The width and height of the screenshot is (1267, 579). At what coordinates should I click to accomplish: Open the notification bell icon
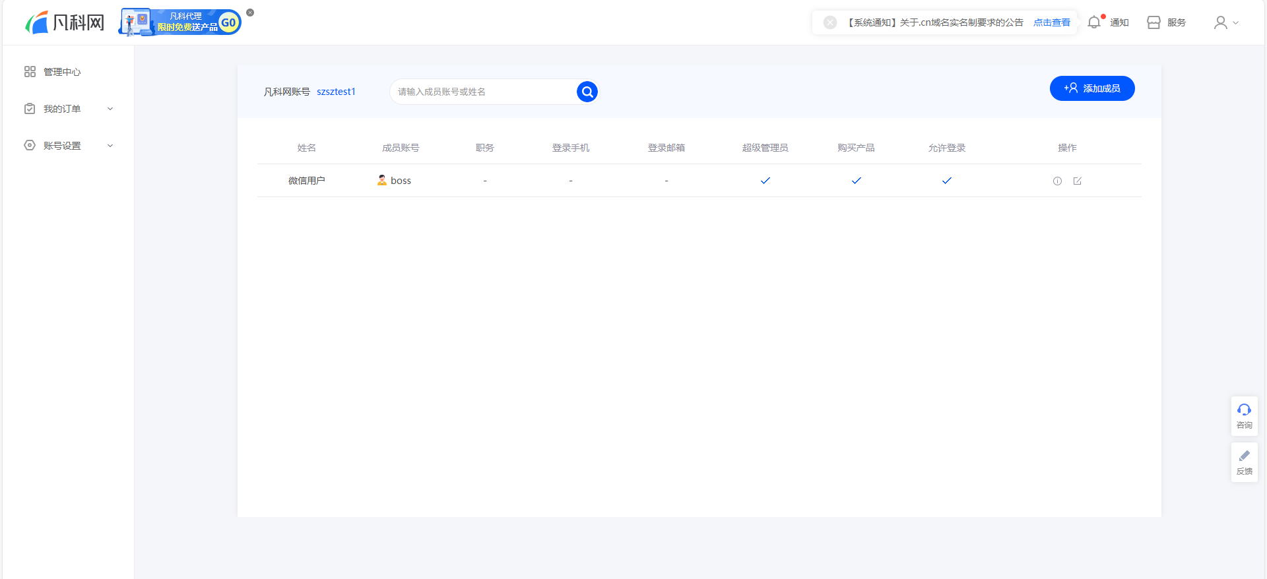click(1094, 22)
